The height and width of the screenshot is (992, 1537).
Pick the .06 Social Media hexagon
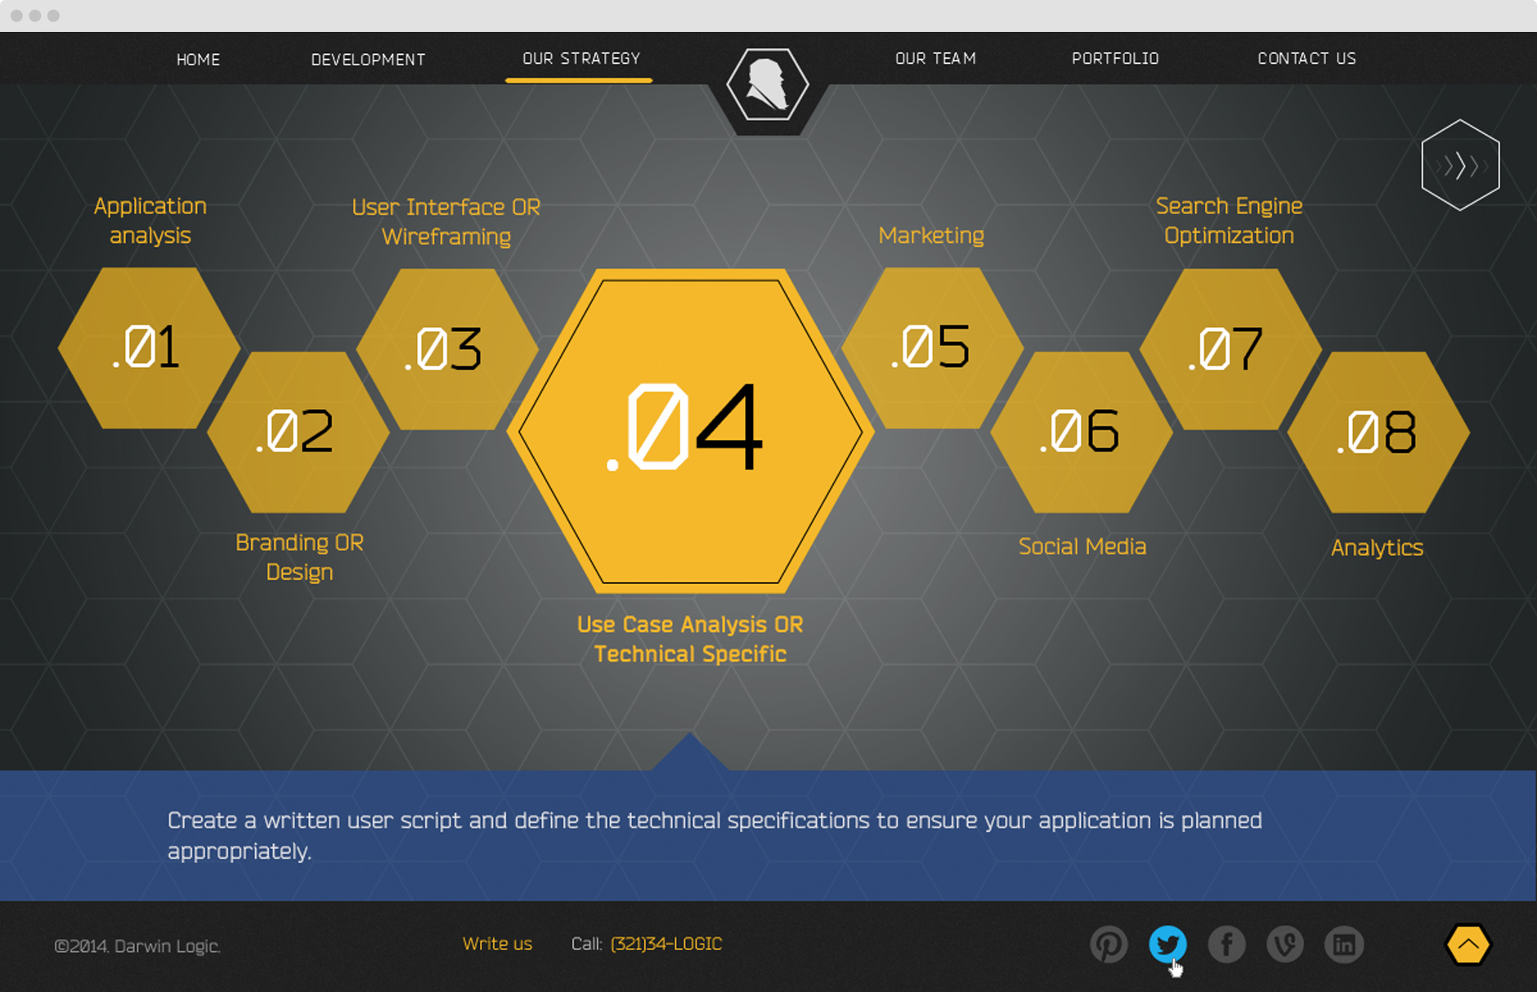click(x=1082, y=432)
